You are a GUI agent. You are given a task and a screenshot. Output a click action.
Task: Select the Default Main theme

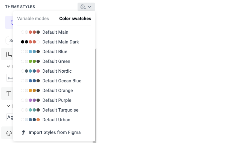55,32
